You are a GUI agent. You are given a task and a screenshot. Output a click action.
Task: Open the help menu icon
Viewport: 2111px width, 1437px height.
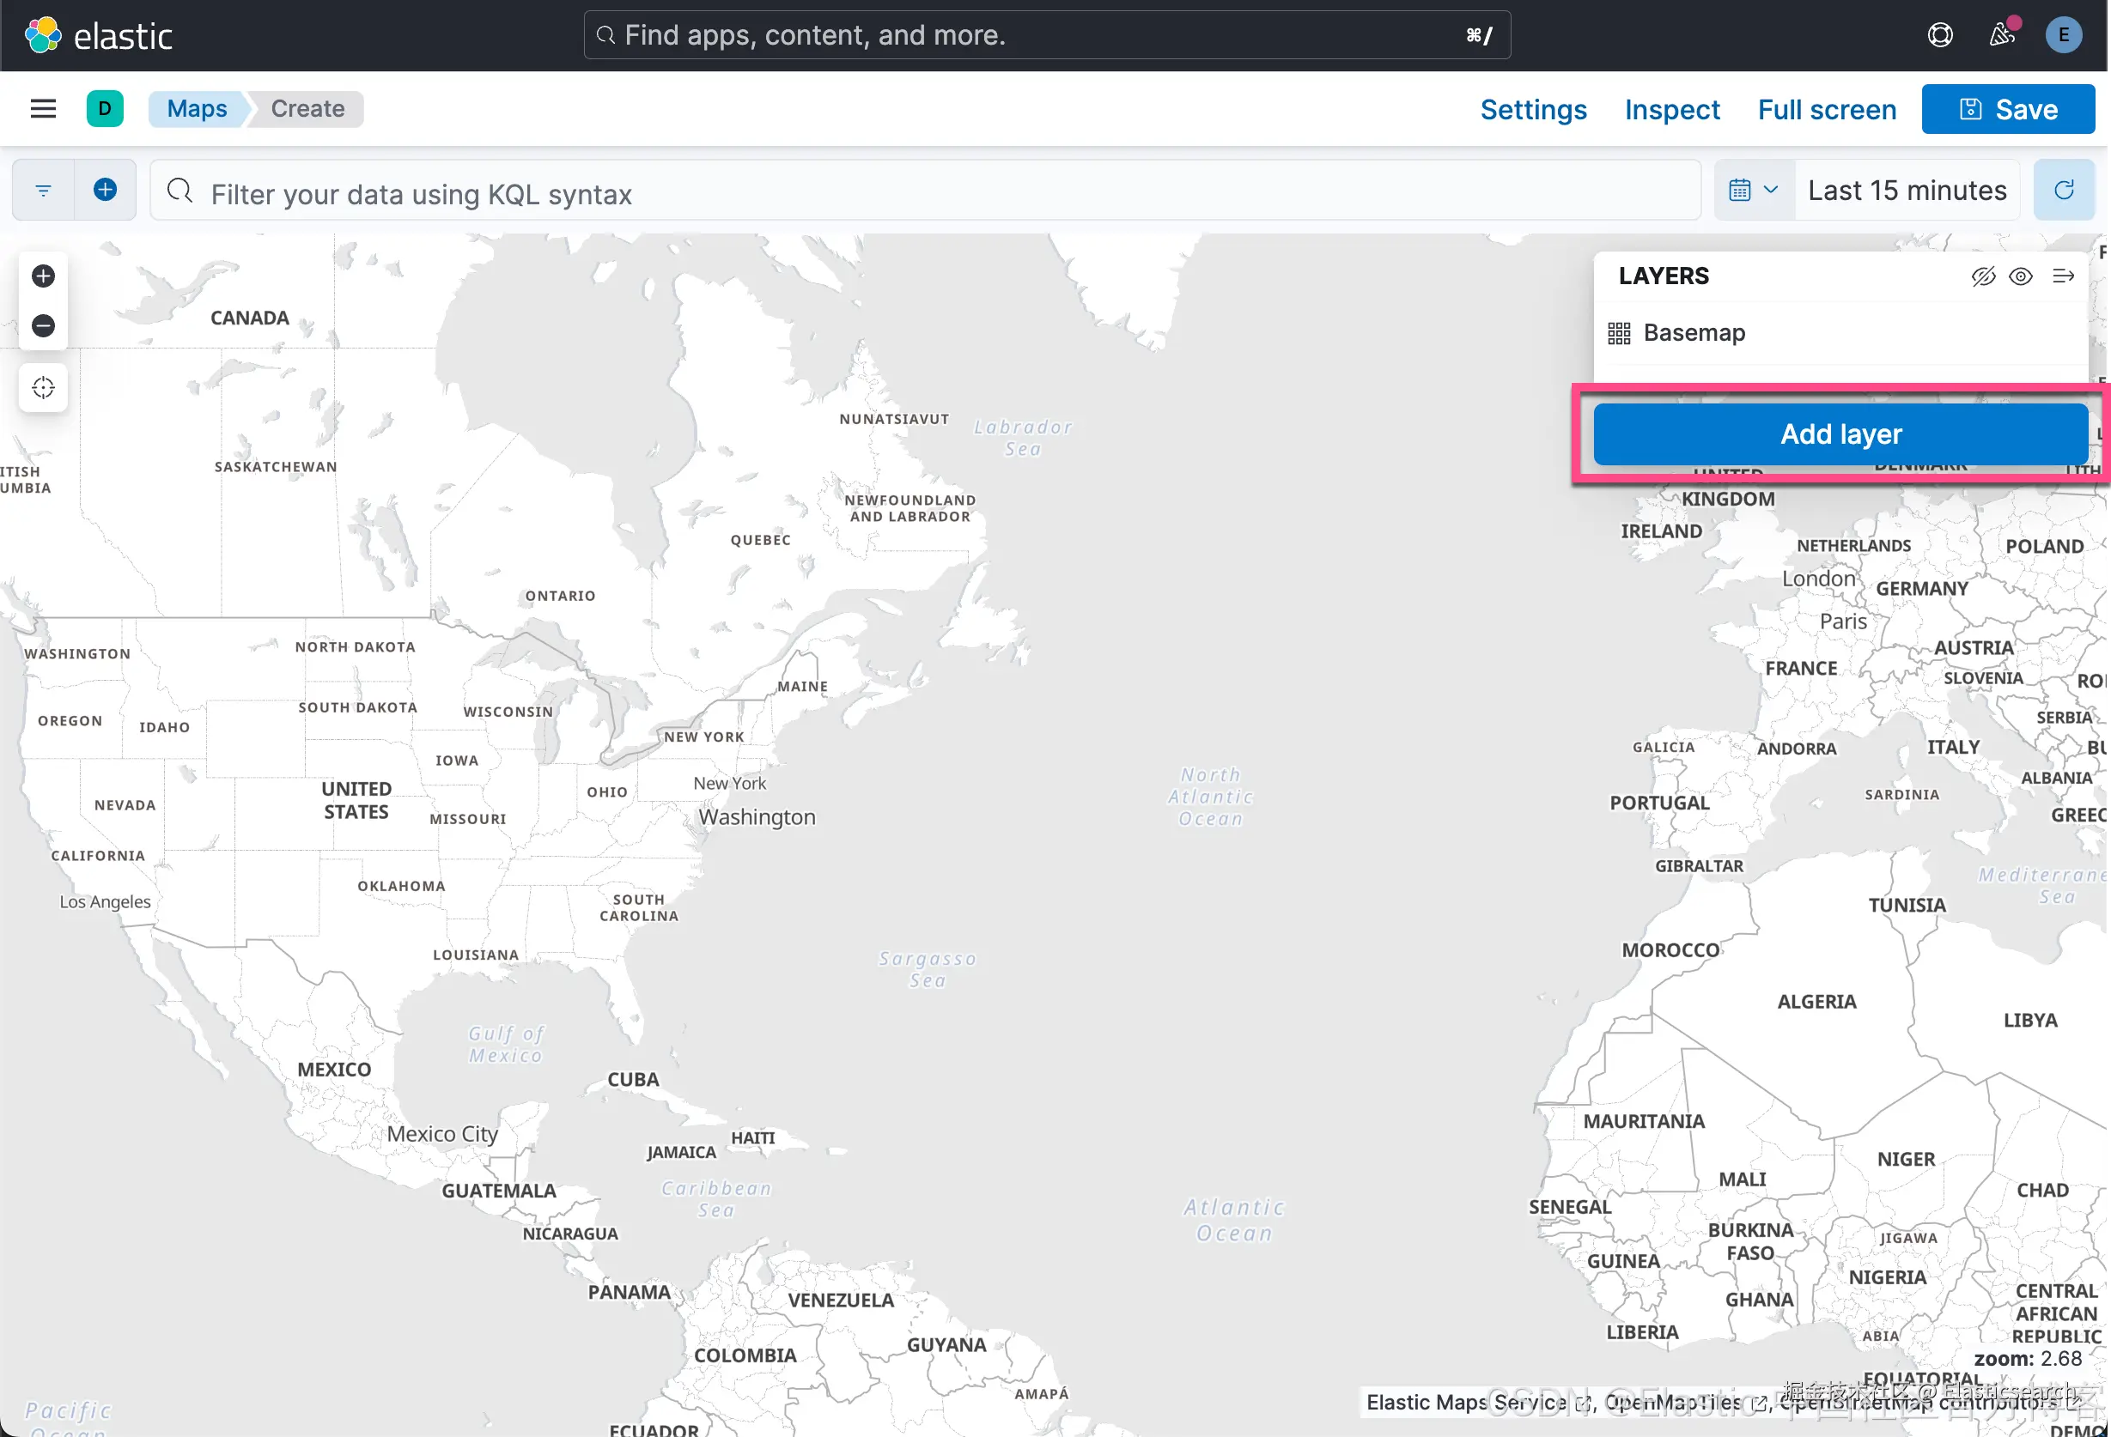pyautogui.click(x=1939, y=35)
